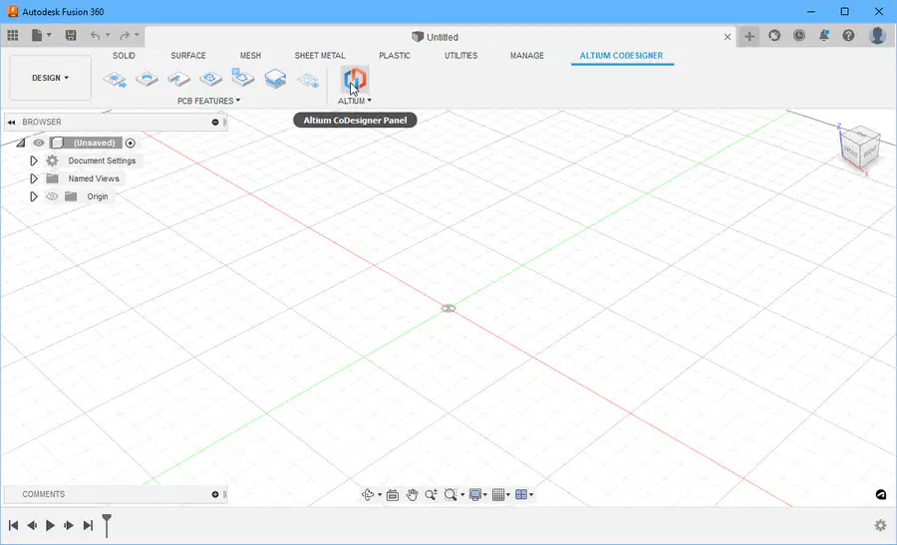Collapse the Unsaved root component tree
This screenshot has width=897, height=545.
pos(21,142)
